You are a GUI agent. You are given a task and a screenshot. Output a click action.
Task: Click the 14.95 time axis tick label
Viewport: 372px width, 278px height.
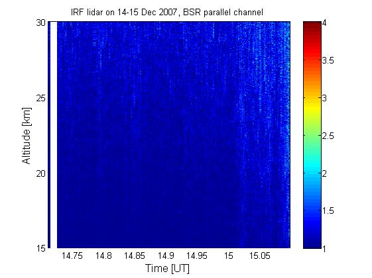tap(197, 255)
